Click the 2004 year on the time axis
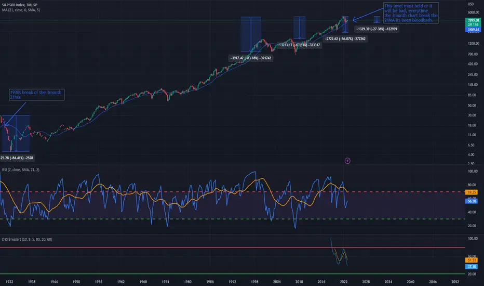484x286 pixels. point(277,282)
